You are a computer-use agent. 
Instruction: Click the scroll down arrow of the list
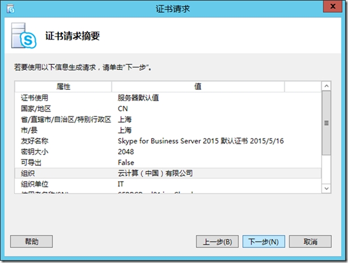tap(326, 188)
